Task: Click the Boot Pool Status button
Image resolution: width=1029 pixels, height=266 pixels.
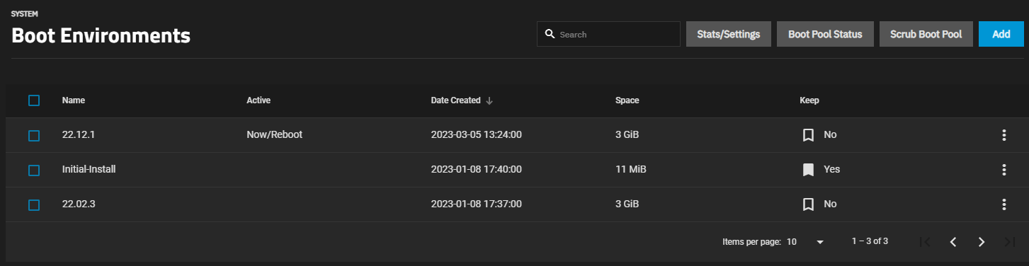Action: coord(825,34)
